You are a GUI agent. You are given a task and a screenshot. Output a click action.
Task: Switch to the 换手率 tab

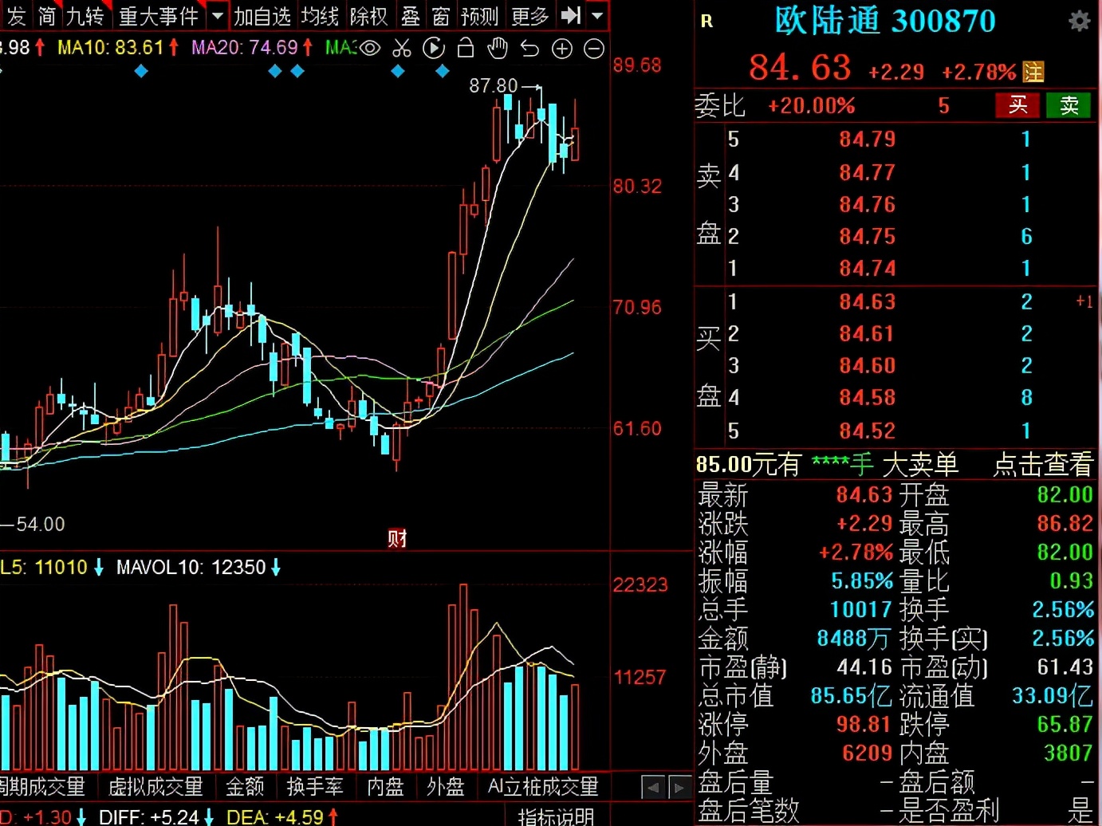pos(315,787)
